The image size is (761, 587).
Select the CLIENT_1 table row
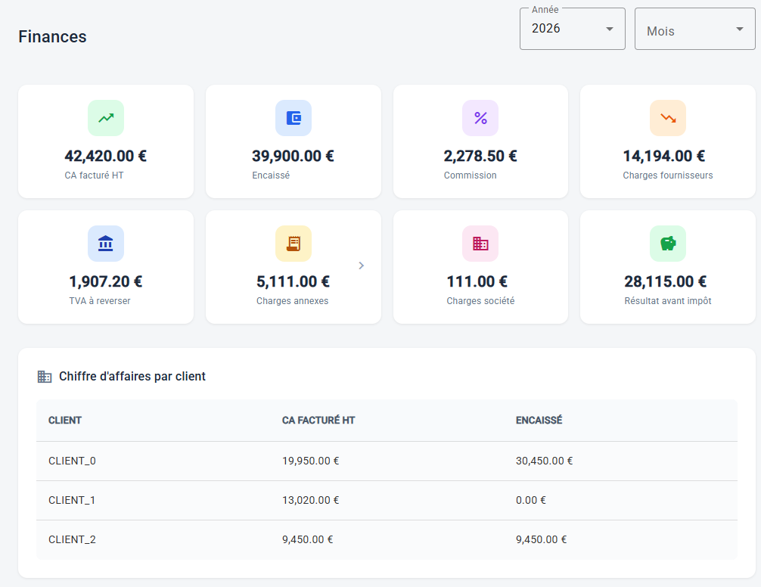[x=387, y=500]
